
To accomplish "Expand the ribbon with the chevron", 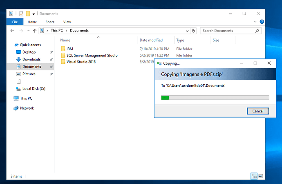I will point(255,22).
